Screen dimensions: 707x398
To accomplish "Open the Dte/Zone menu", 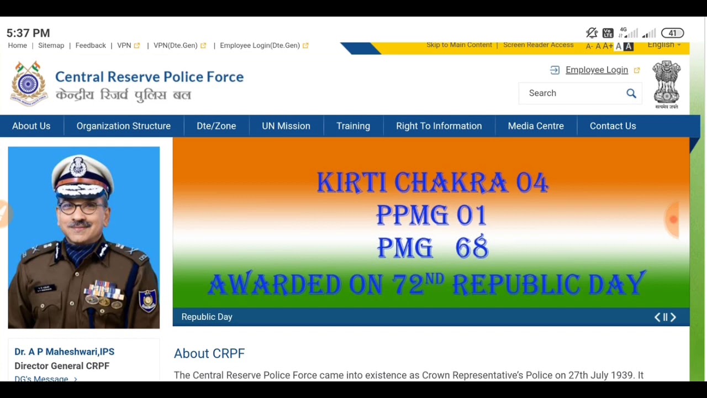I will coord(217,126).
